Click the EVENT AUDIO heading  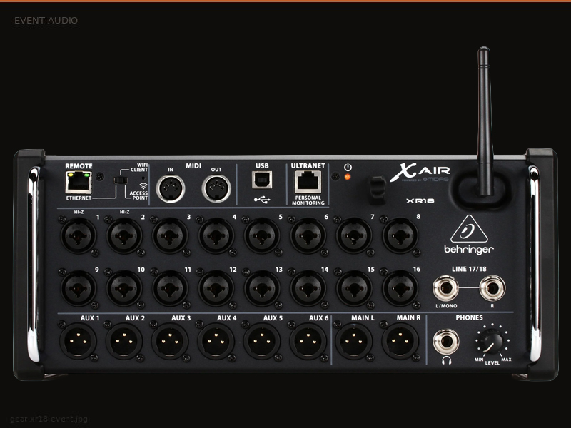pos(46,21)
